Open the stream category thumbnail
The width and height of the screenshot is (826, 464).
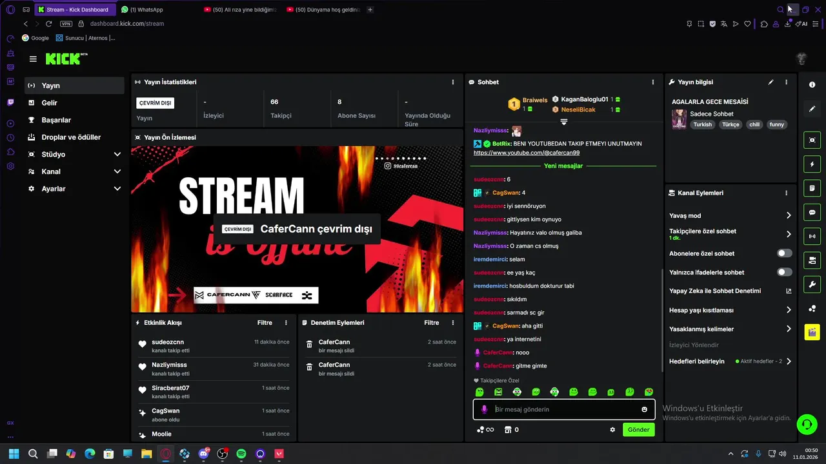coord(679,119)
